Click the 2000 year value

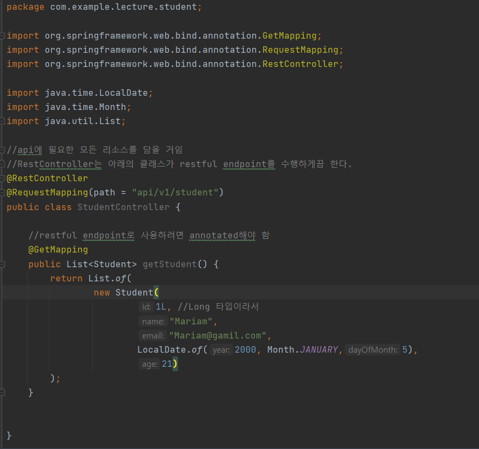click(x=245, y=350)
